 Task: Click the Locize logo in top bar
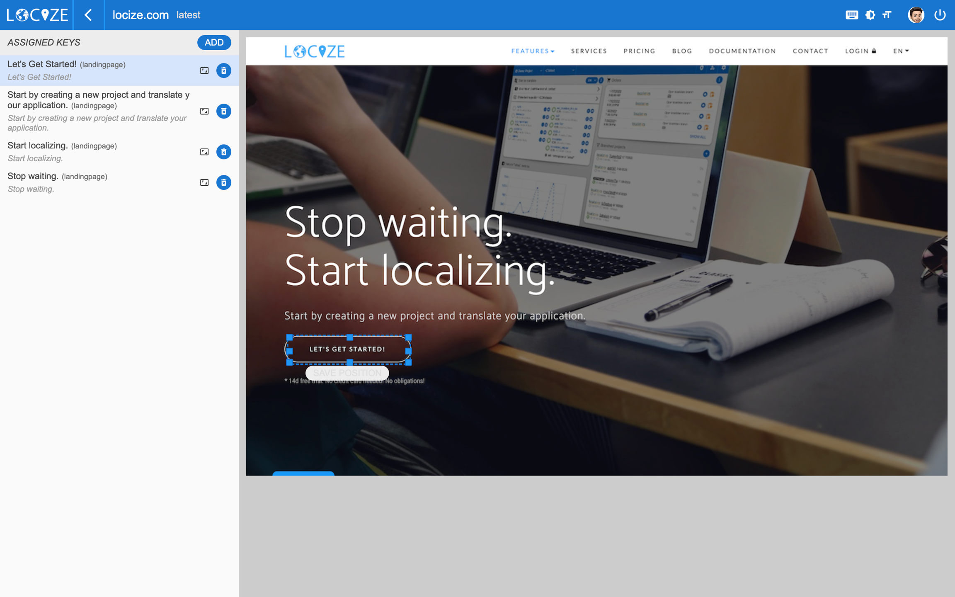pos(37,15)
